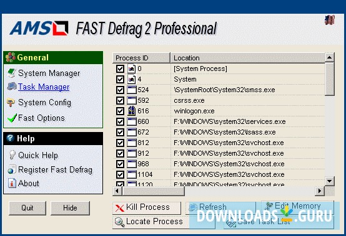The height and width of the screenshot is (236, 346).
Task: Click the About info icon
Action: tap(12, 183)
